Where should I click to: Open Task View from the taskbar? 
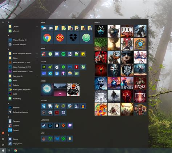9,150
